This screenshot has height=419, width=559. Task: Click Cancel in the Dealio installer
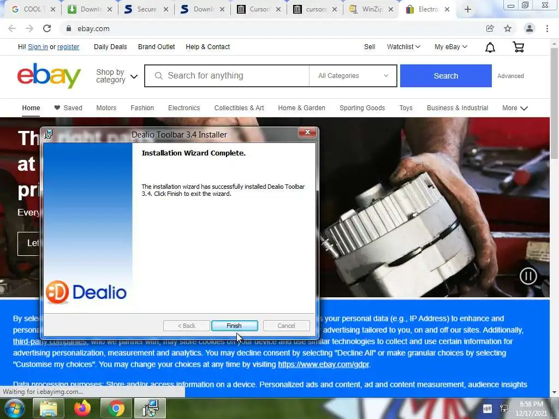coord(286,326)
